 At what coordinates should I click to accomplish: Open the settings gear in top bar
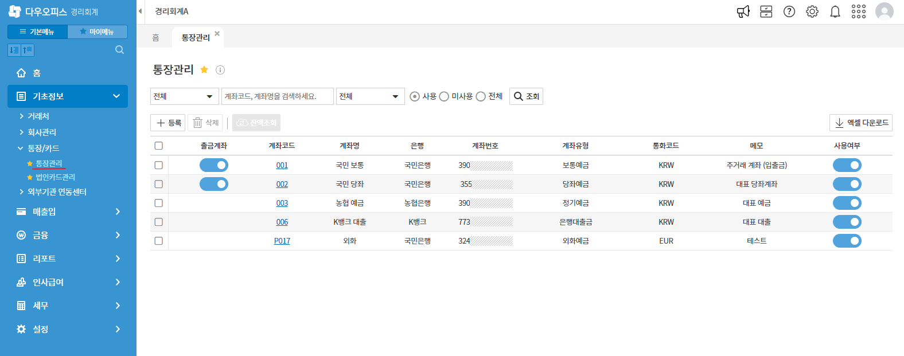[812, 11]
